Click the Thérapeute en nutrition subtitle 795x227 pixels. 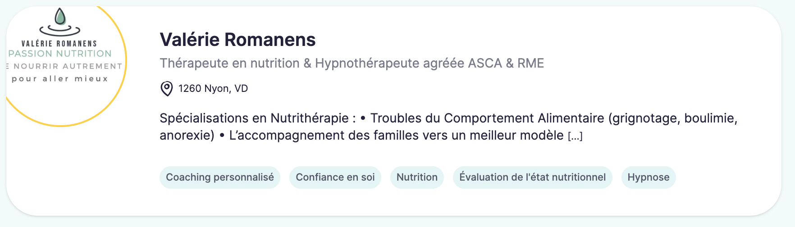(x=352, y=63)
